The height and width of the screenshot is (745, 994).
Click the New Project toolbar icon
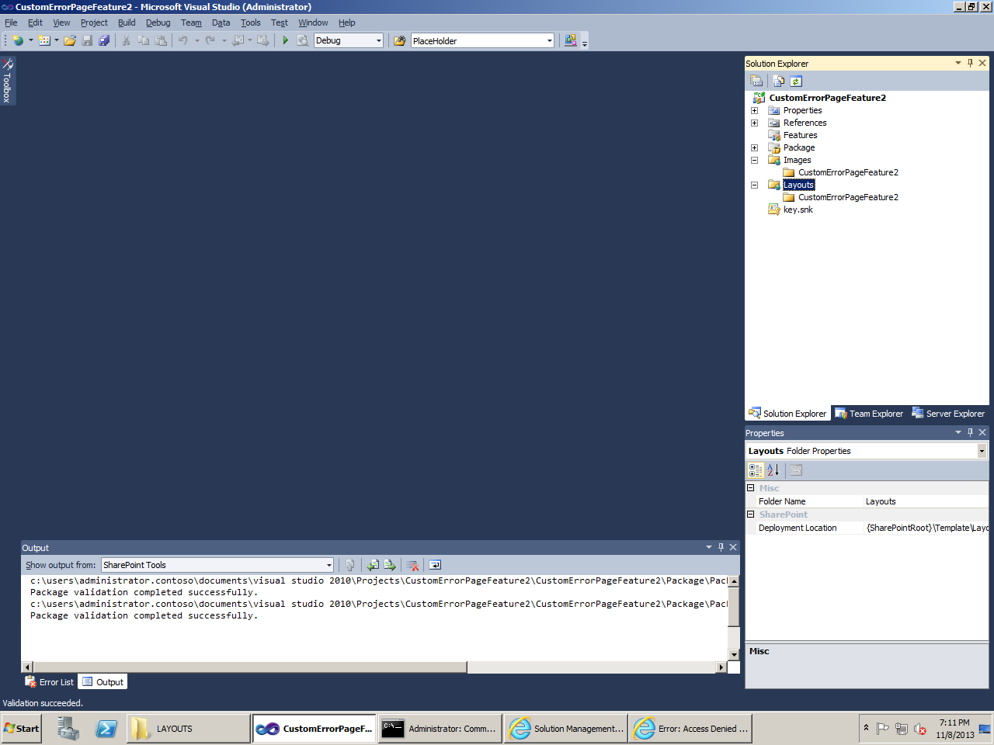click(18, 40)
